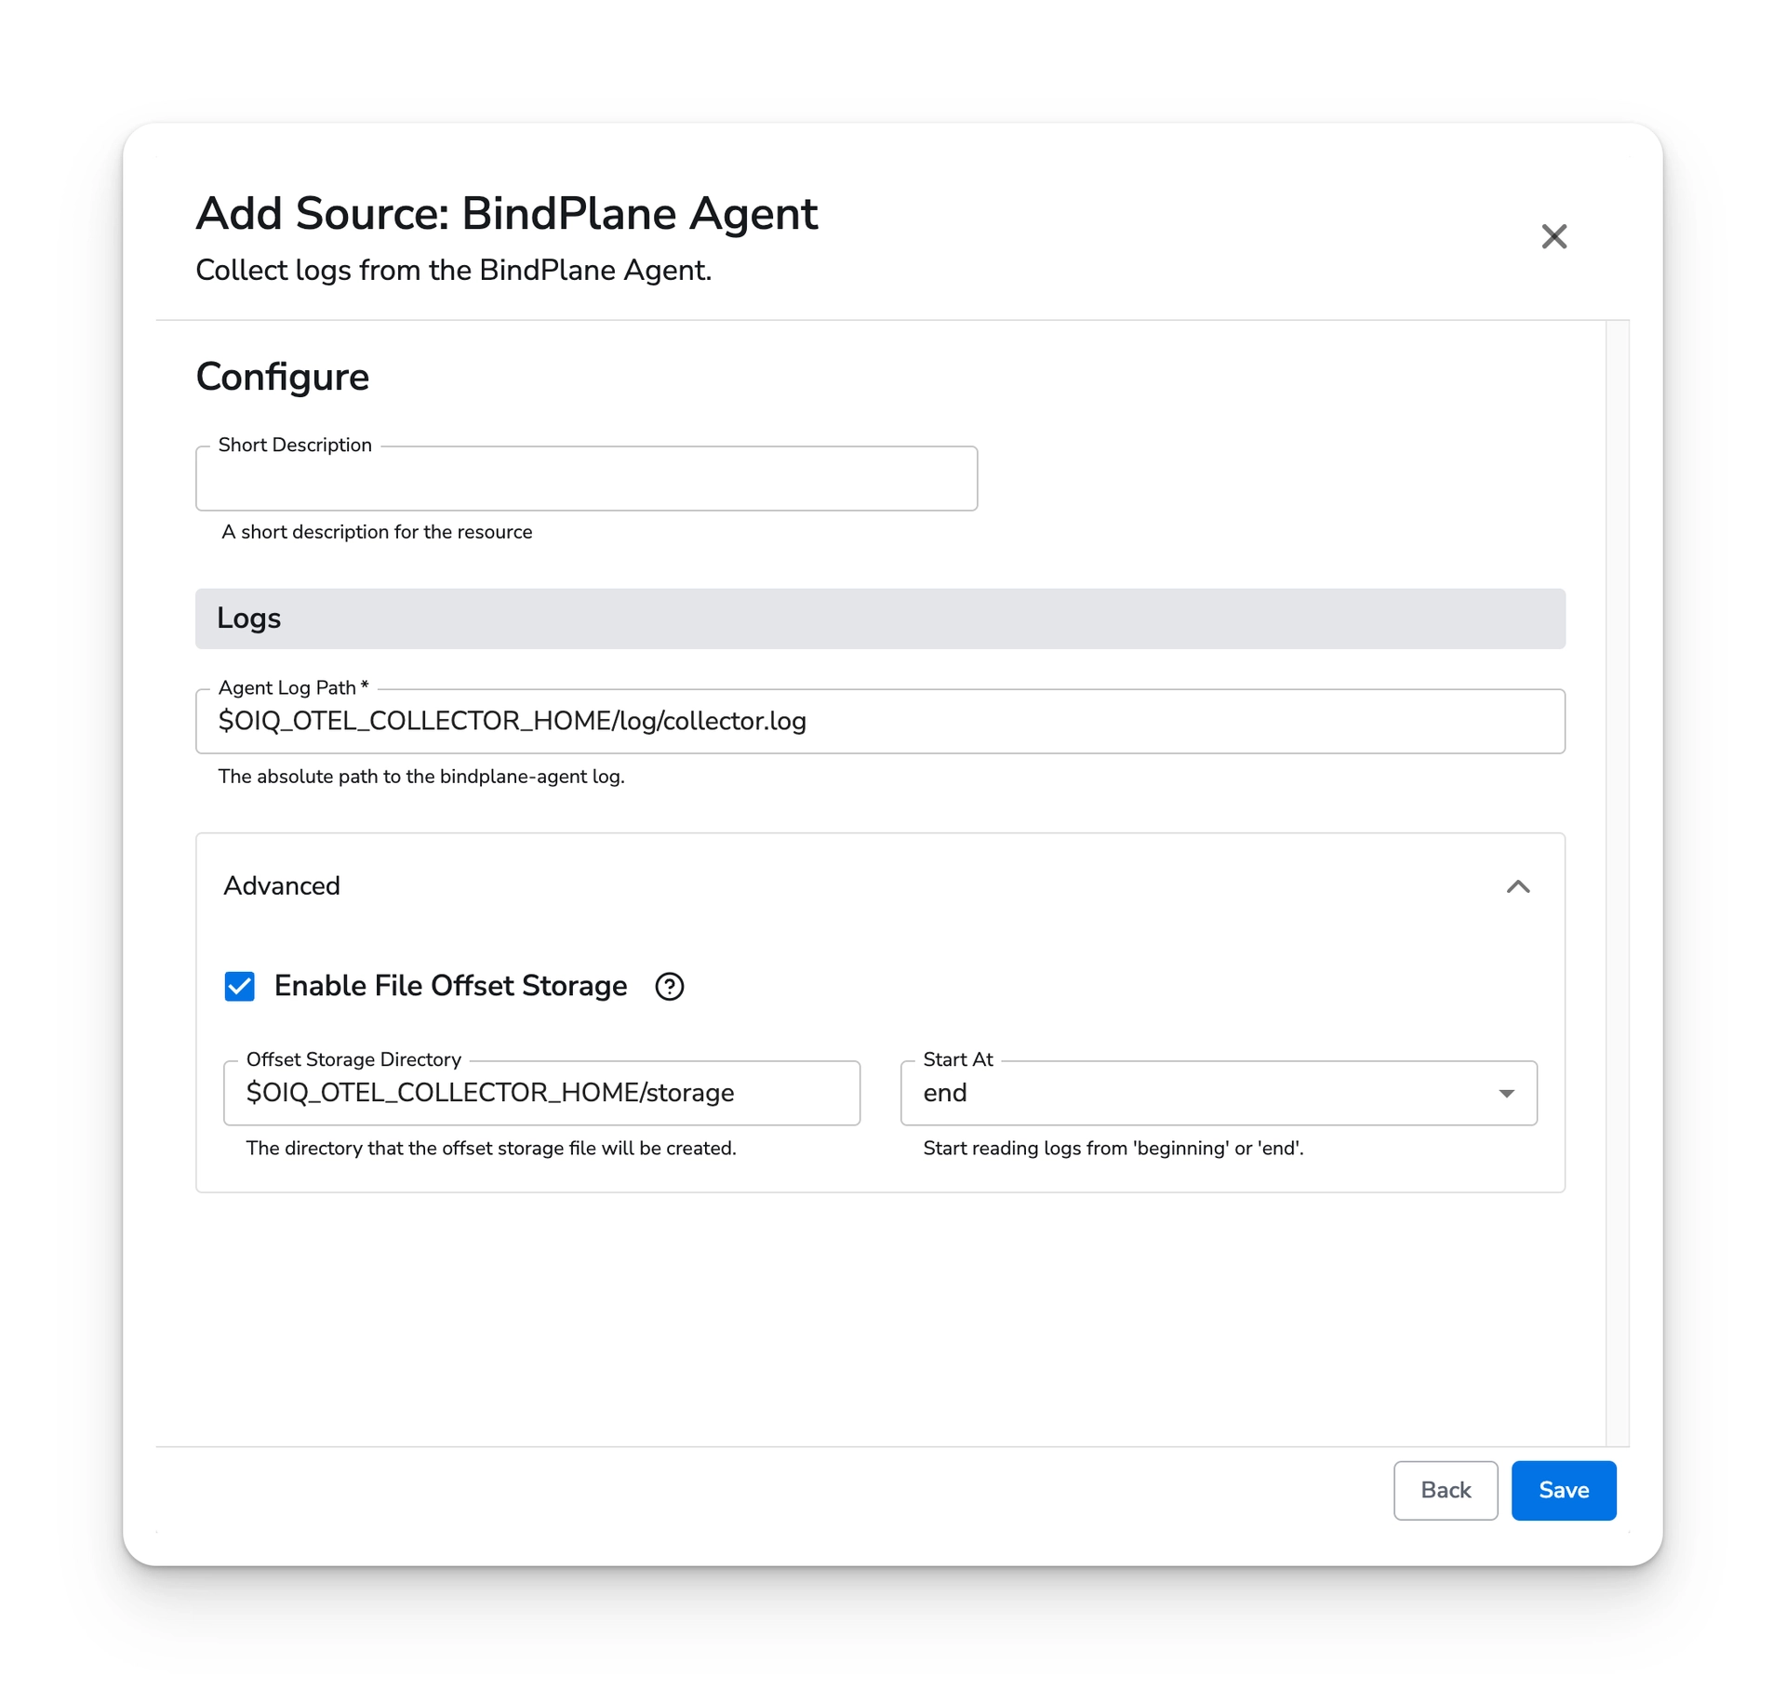
Task: Click the Logs section header
Action: 880,618
